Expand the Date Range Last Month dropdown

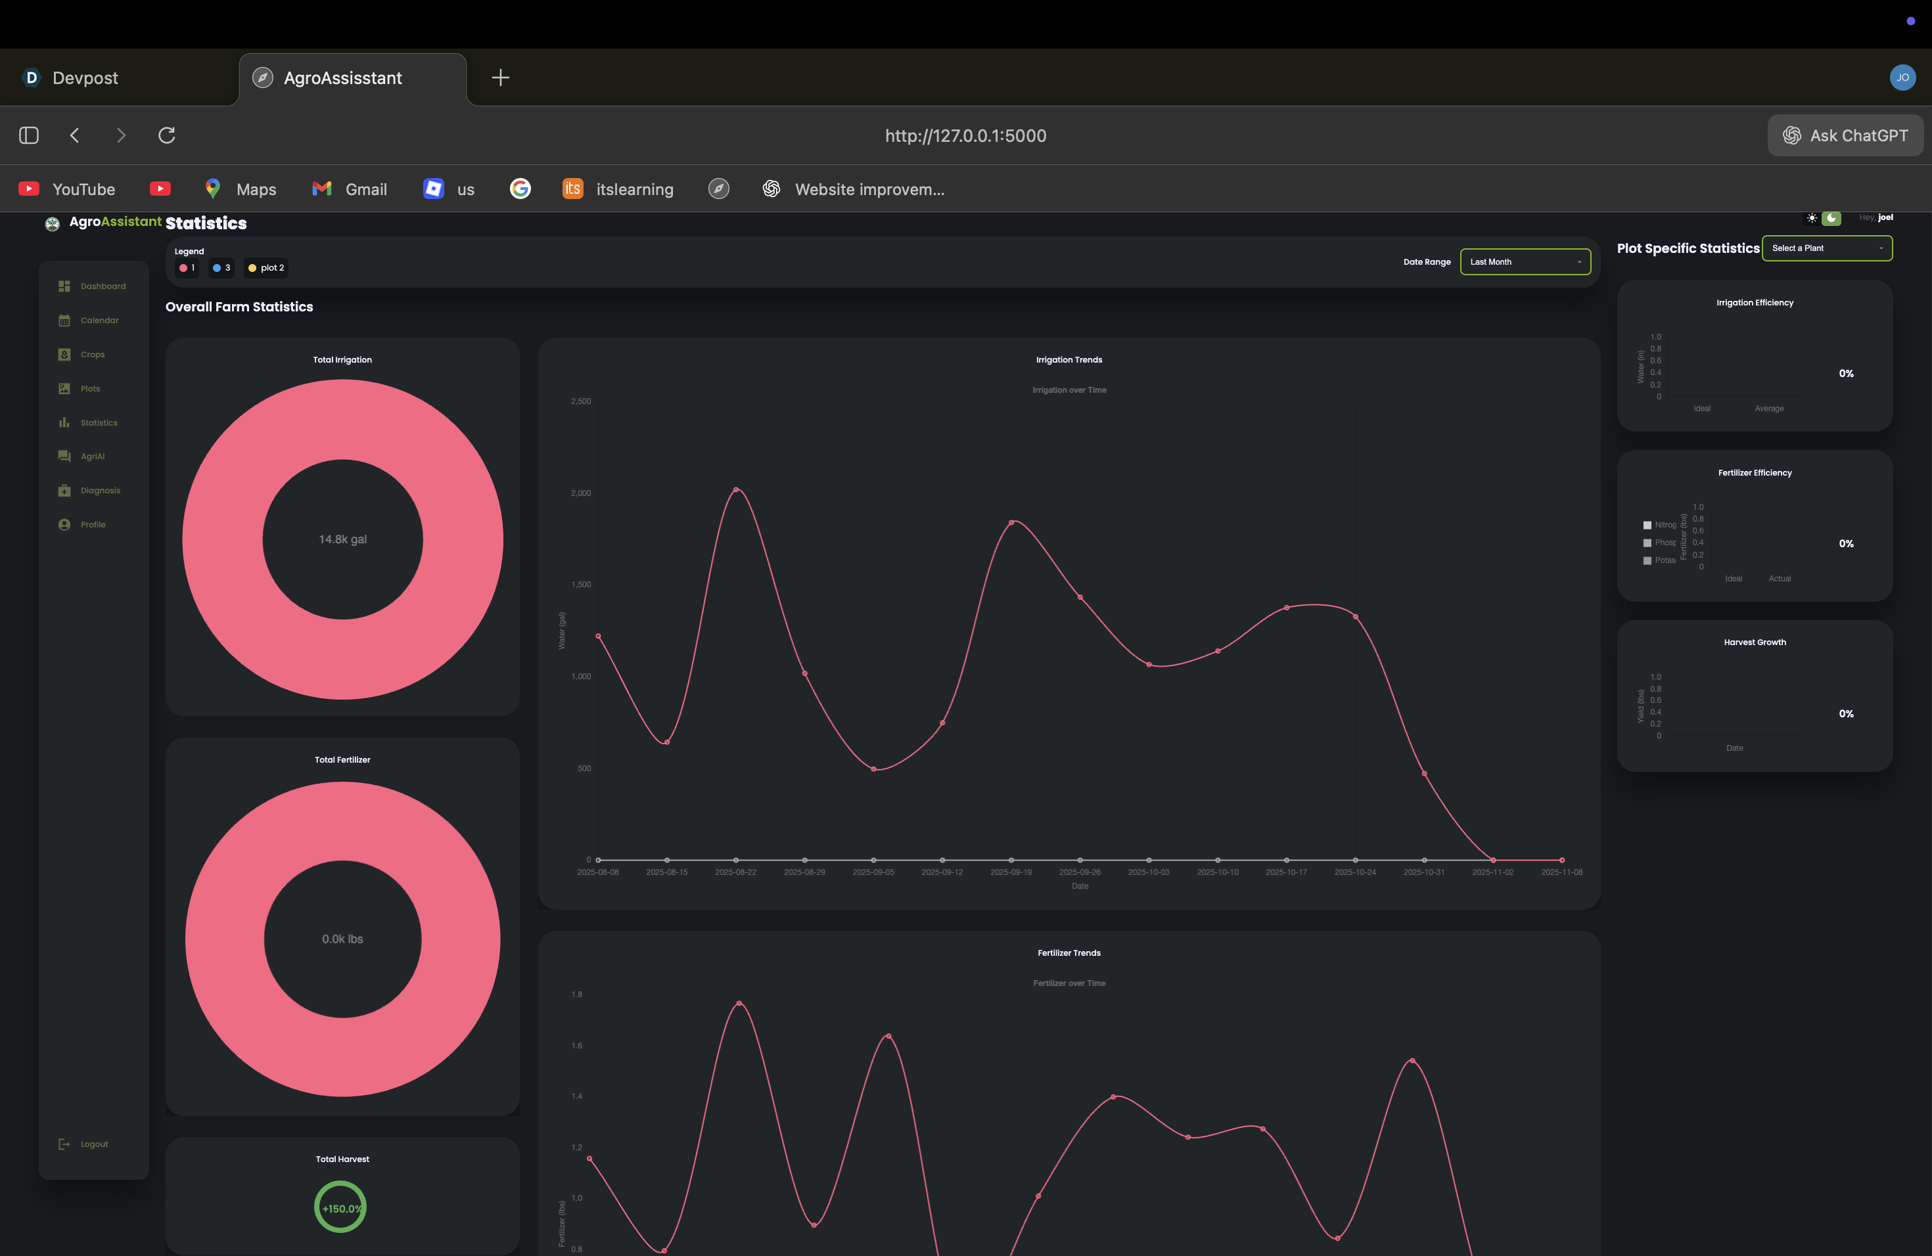pos(1525,262)
